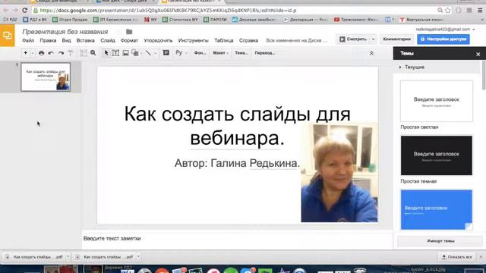The height and width of the screenshot is (273, 486).
Task: Click the Insert comment icon
Action: point(166,53)
